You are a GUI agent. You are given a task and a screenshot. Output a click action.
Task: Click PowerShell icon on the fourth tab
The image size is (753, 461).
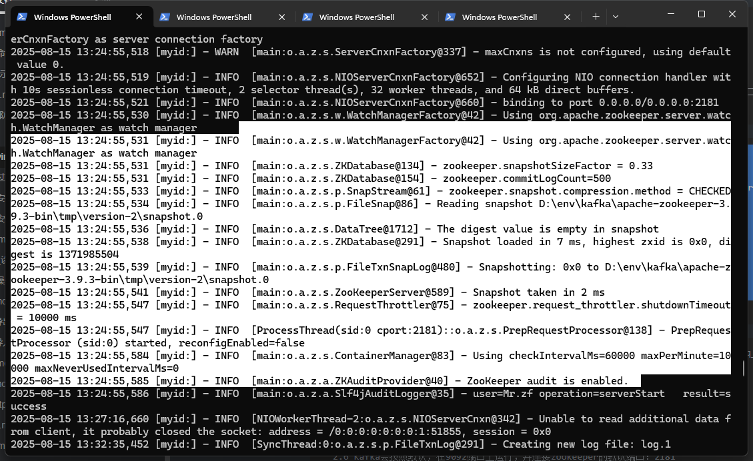click(450, 17)
